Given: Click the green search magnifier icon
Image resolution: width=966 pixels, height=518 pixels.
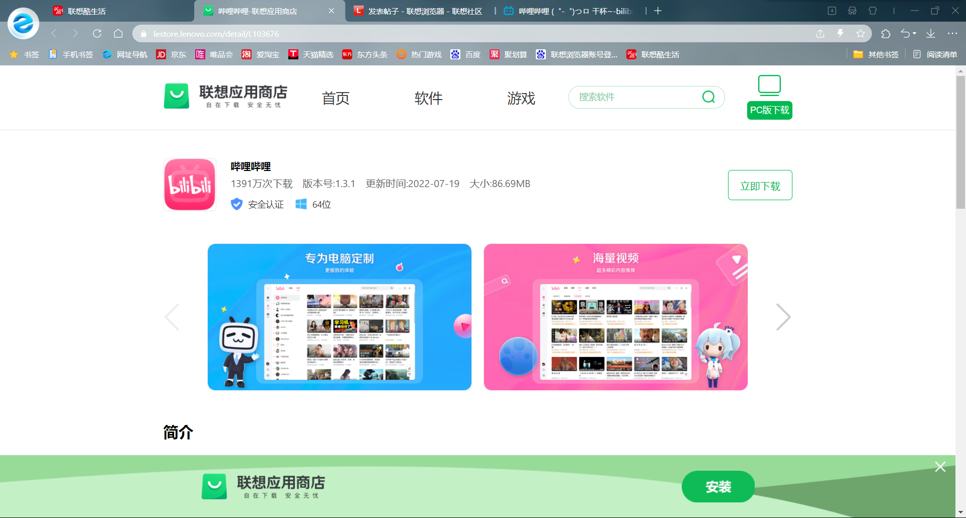Looking at the screenshot, I should point(708,97).
